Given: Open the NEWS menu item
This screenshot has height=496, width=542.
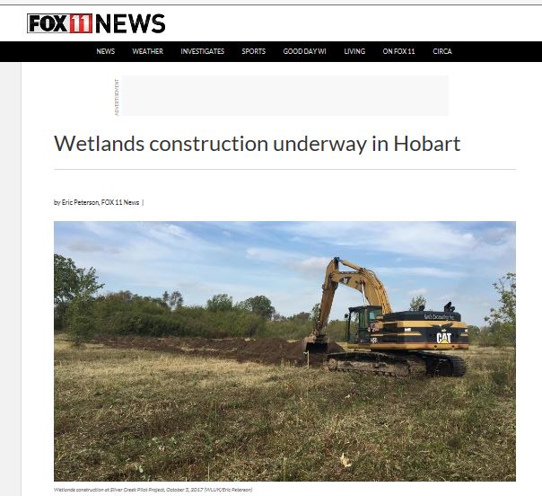Looking at the screenshot, I should tap(105, 51).
